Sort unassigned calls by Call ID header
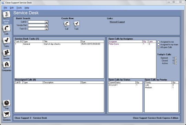 click(19, 82)
